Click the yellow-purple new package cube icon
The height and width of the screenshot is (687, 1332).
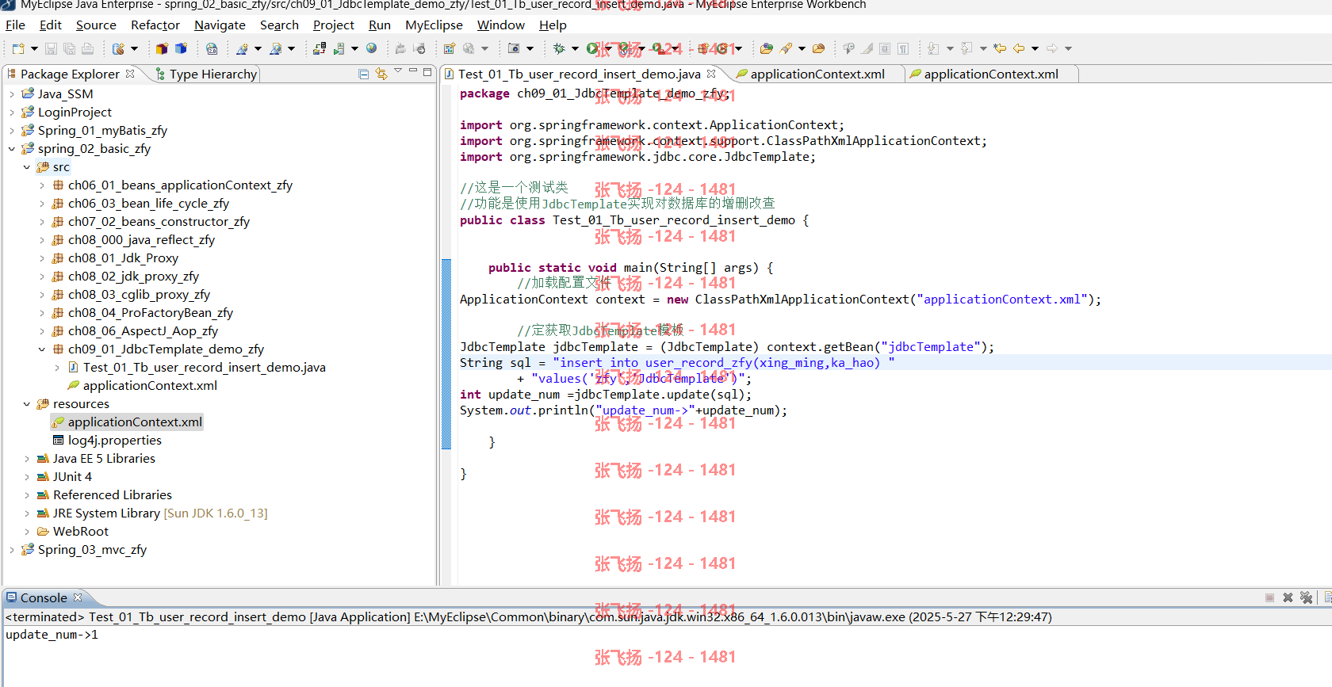[162, 48]
